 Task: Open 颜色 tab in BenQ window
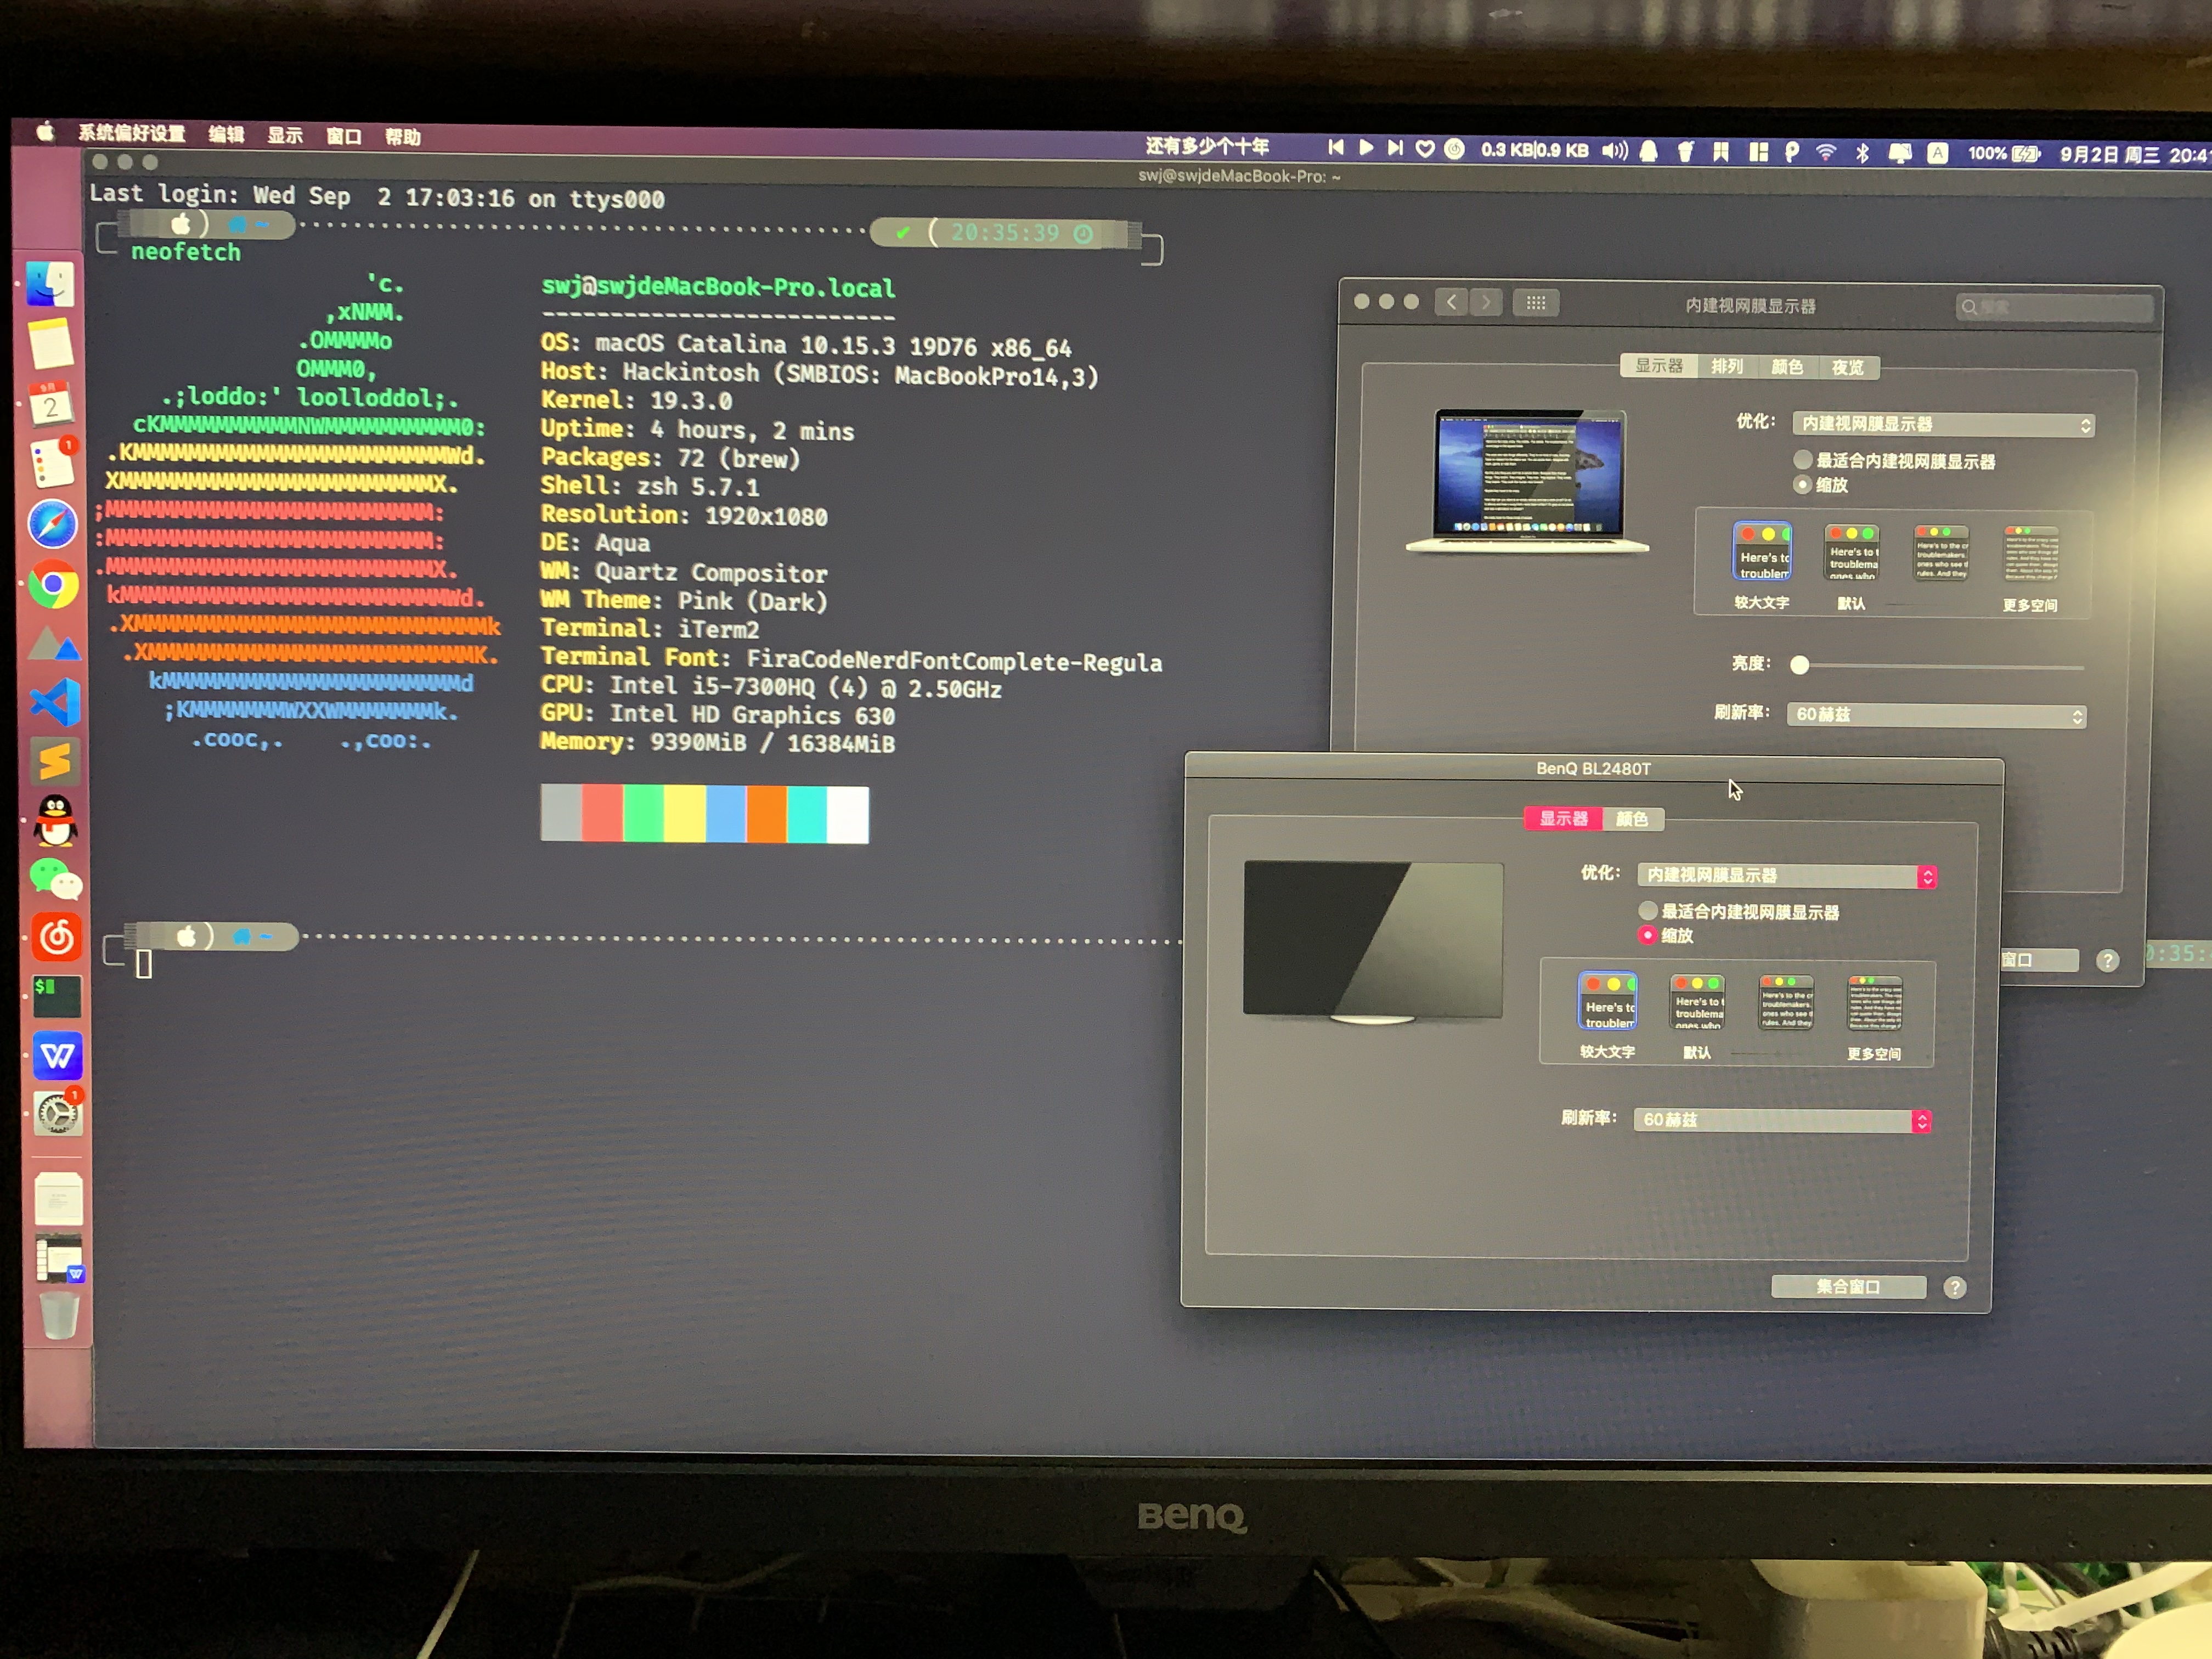[1632, 819]
